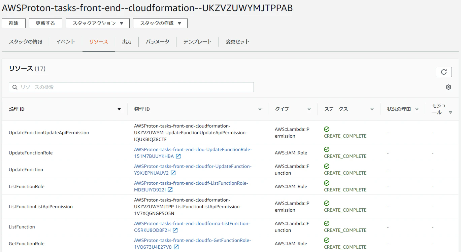
Task: Click the 削除 button
Action: point(13,23)
